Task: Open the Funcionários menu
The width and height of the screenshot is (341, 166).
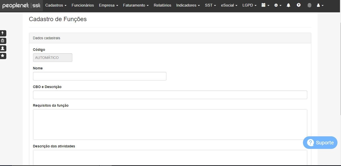Action: click(83, 5)
